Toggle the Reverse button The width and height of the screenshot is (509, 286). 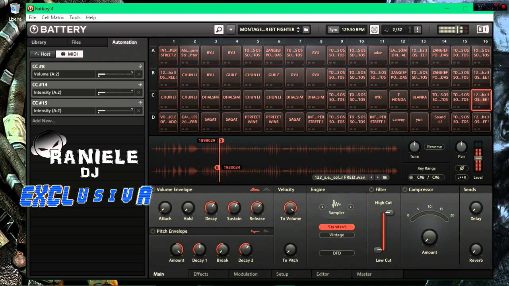(434, 147)
